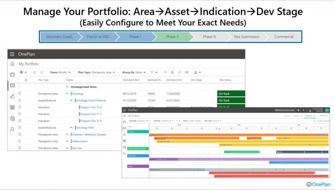Open the Group By: None dropdown
Screen dimensions: 335x190
[x=134, y=72]
